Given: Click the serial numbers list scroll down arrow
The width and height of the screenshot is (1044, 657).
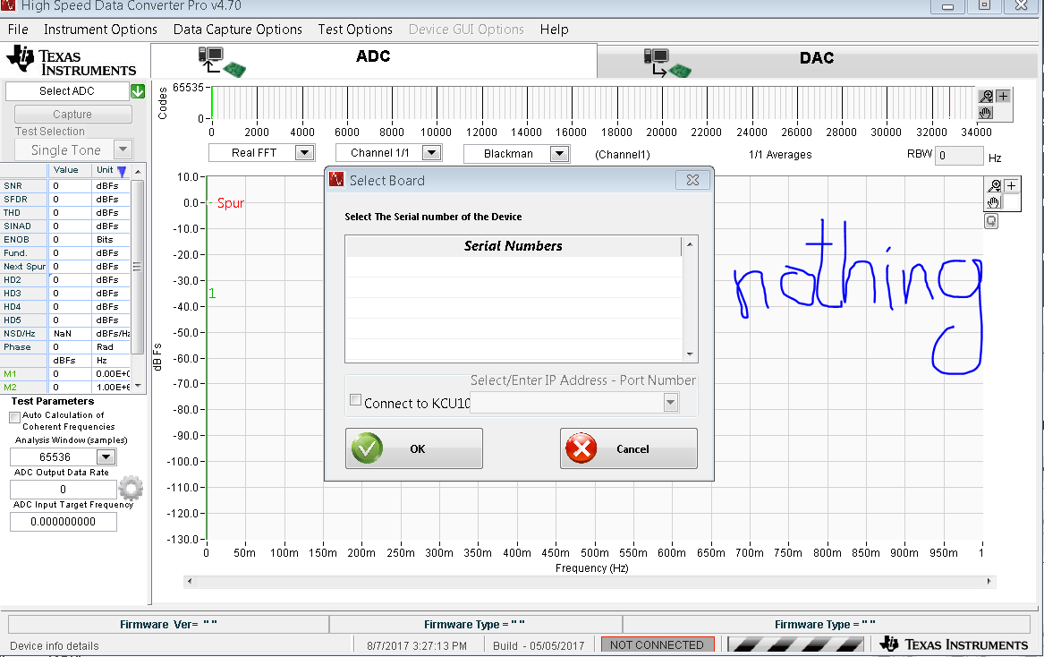Looking at the screenshot, I should (x=690, y=354).
